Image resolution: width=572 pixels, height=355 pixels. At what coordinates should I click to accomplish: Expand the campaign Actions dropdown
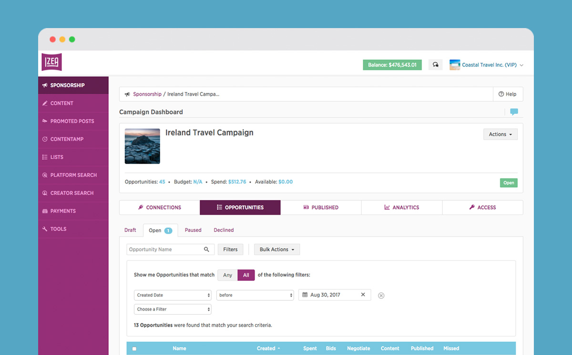pyautogui.click(x=500, y=134)
